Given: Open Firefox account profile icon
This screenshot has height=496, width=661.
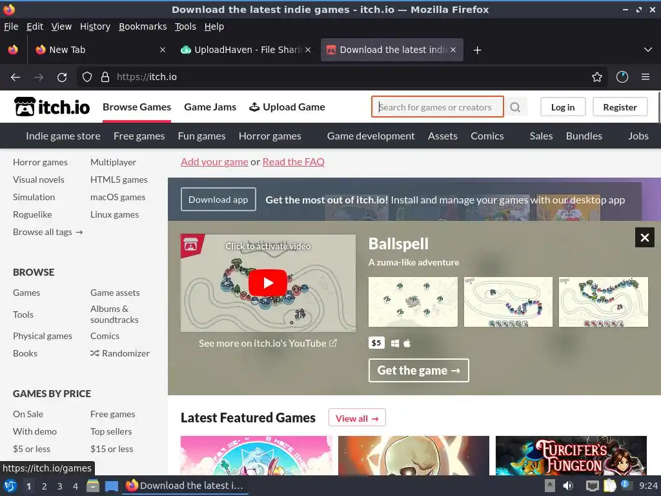Looking at the screenshot, I should tap(622, 77).
